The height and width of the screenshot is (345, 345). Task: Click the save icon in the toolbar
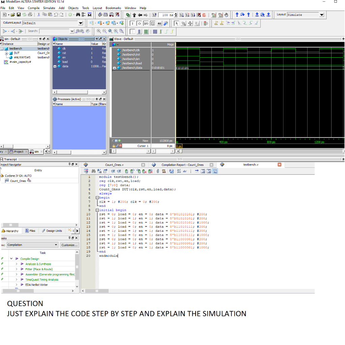[19, 15]
